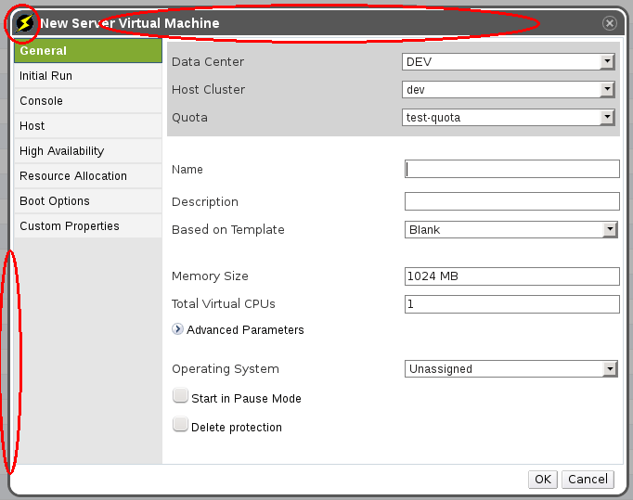Open the High Availability tab
The width and height of the screenshot is (633, 500).
(88, 151)
